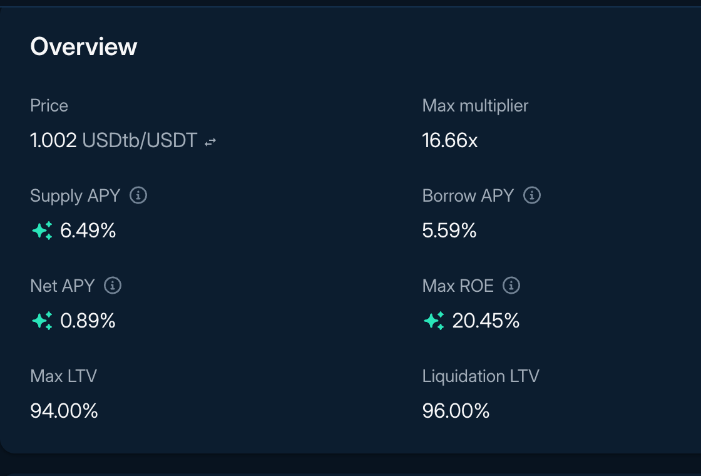Click the Max multiplier label
Viewport: 701px width, 476px height.
[475, 106]
